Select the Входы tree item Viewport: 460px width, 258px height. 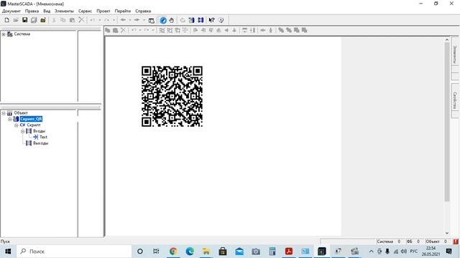(x=39, y=131)
